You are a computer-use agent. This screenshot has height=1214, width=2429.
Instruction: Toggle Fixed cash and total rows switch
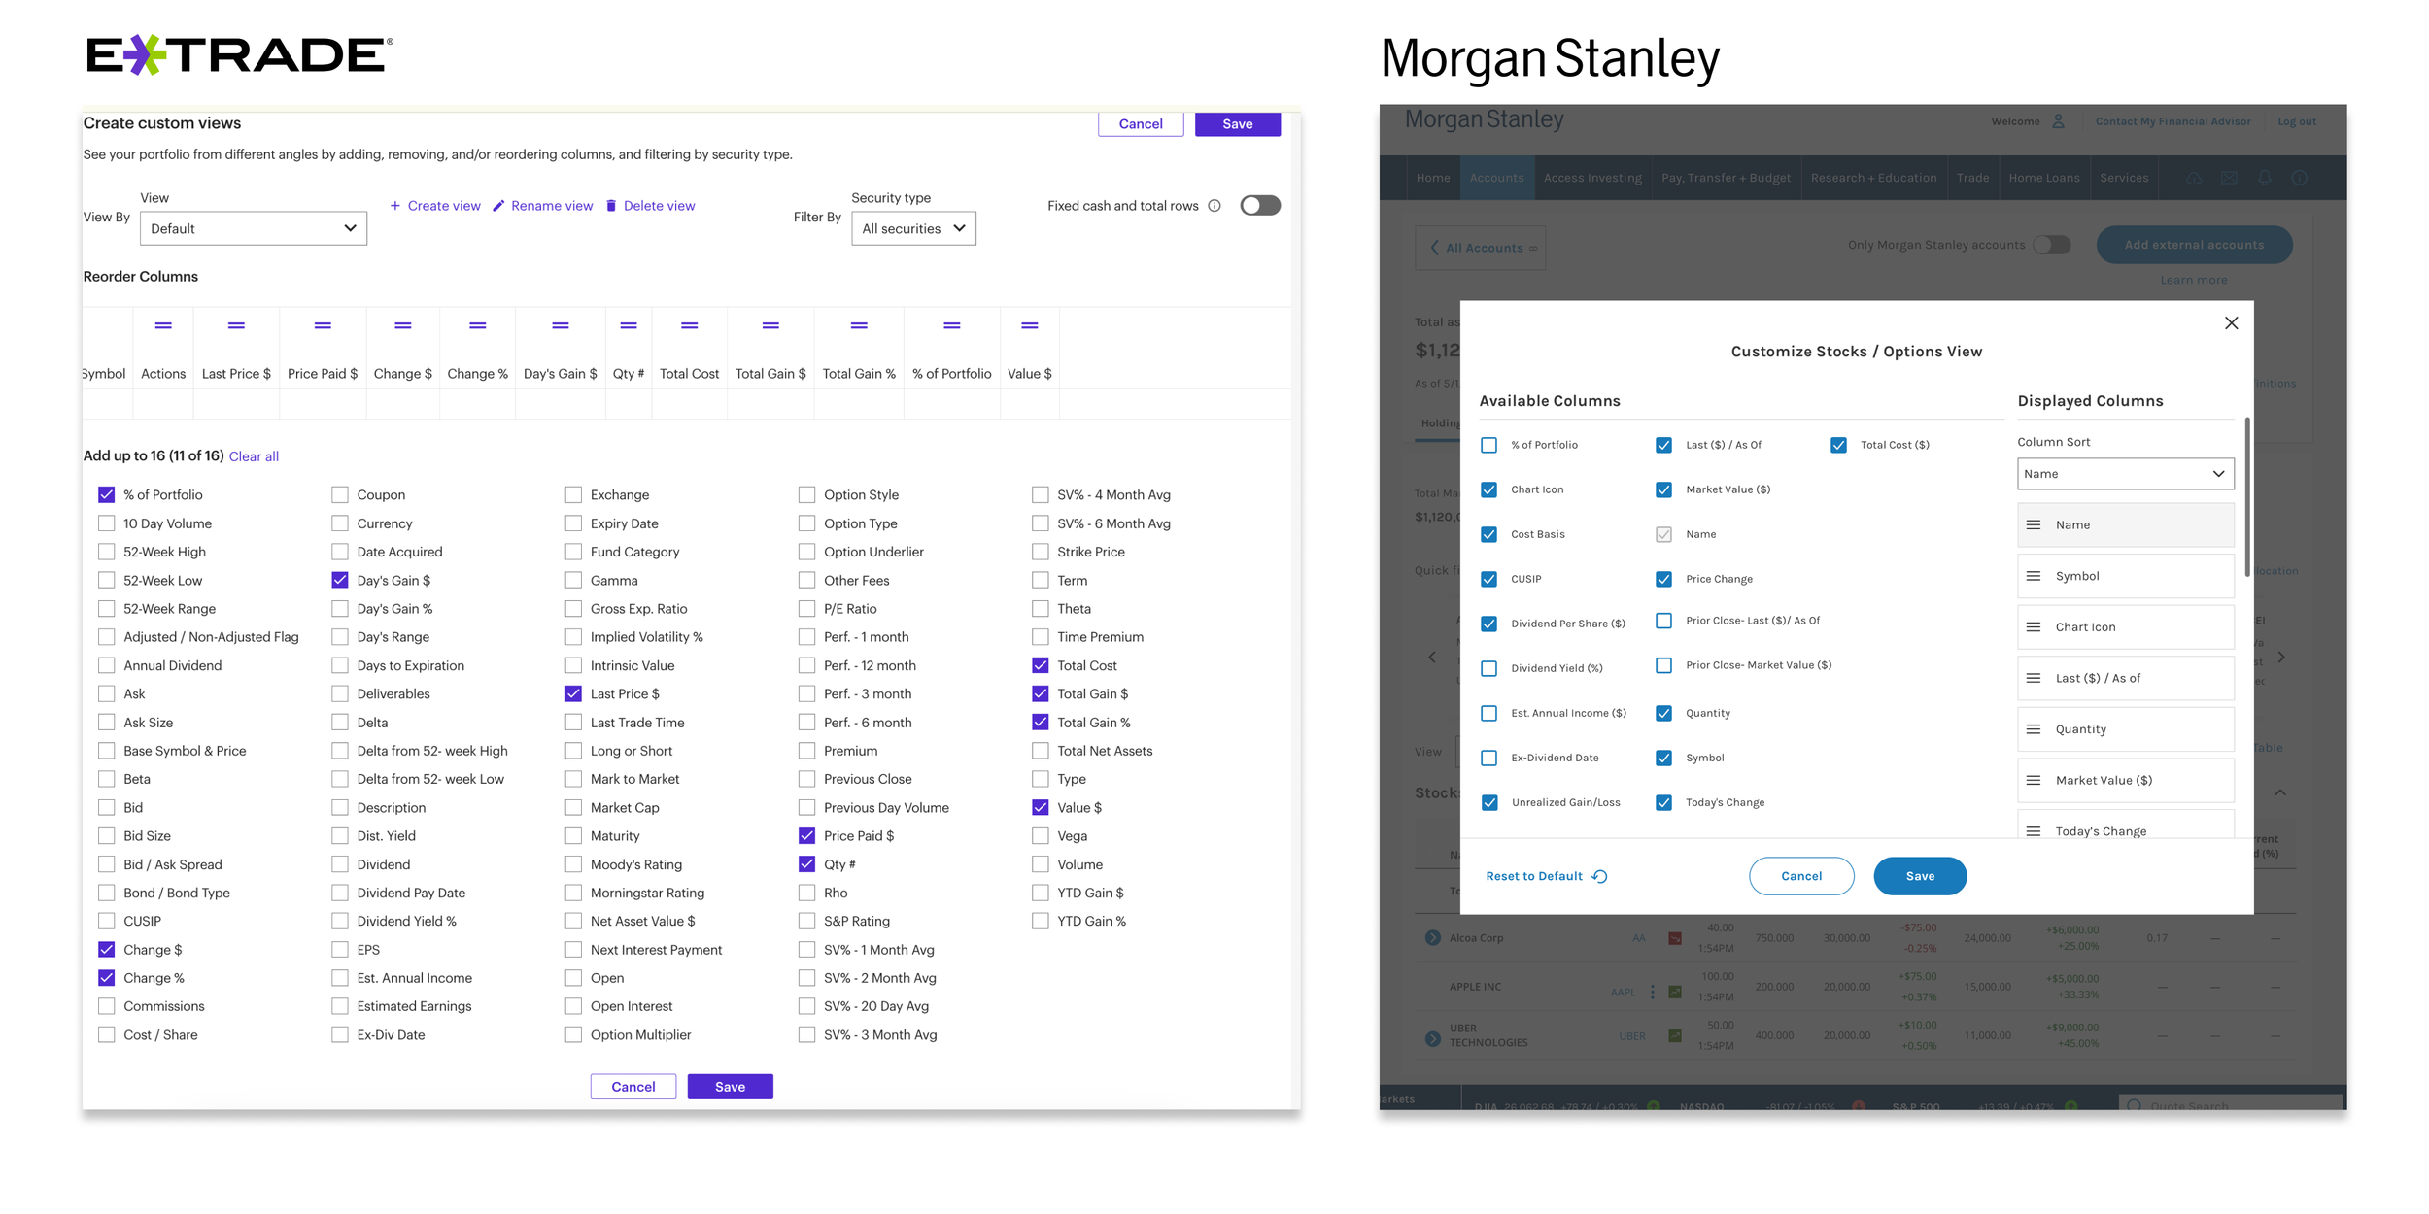pyautogui.click(x=1260, y=206)
